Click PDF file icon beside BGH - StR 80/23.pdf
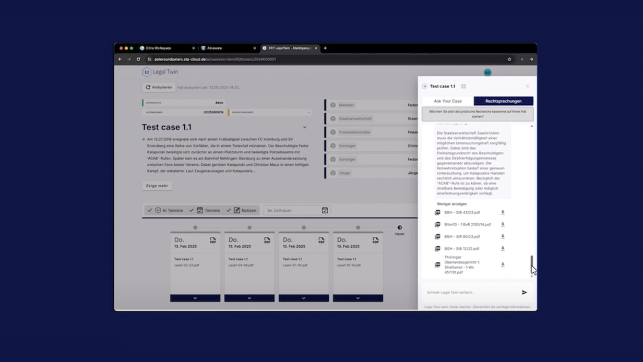This screenshot has width=643, height=362. 438,236
